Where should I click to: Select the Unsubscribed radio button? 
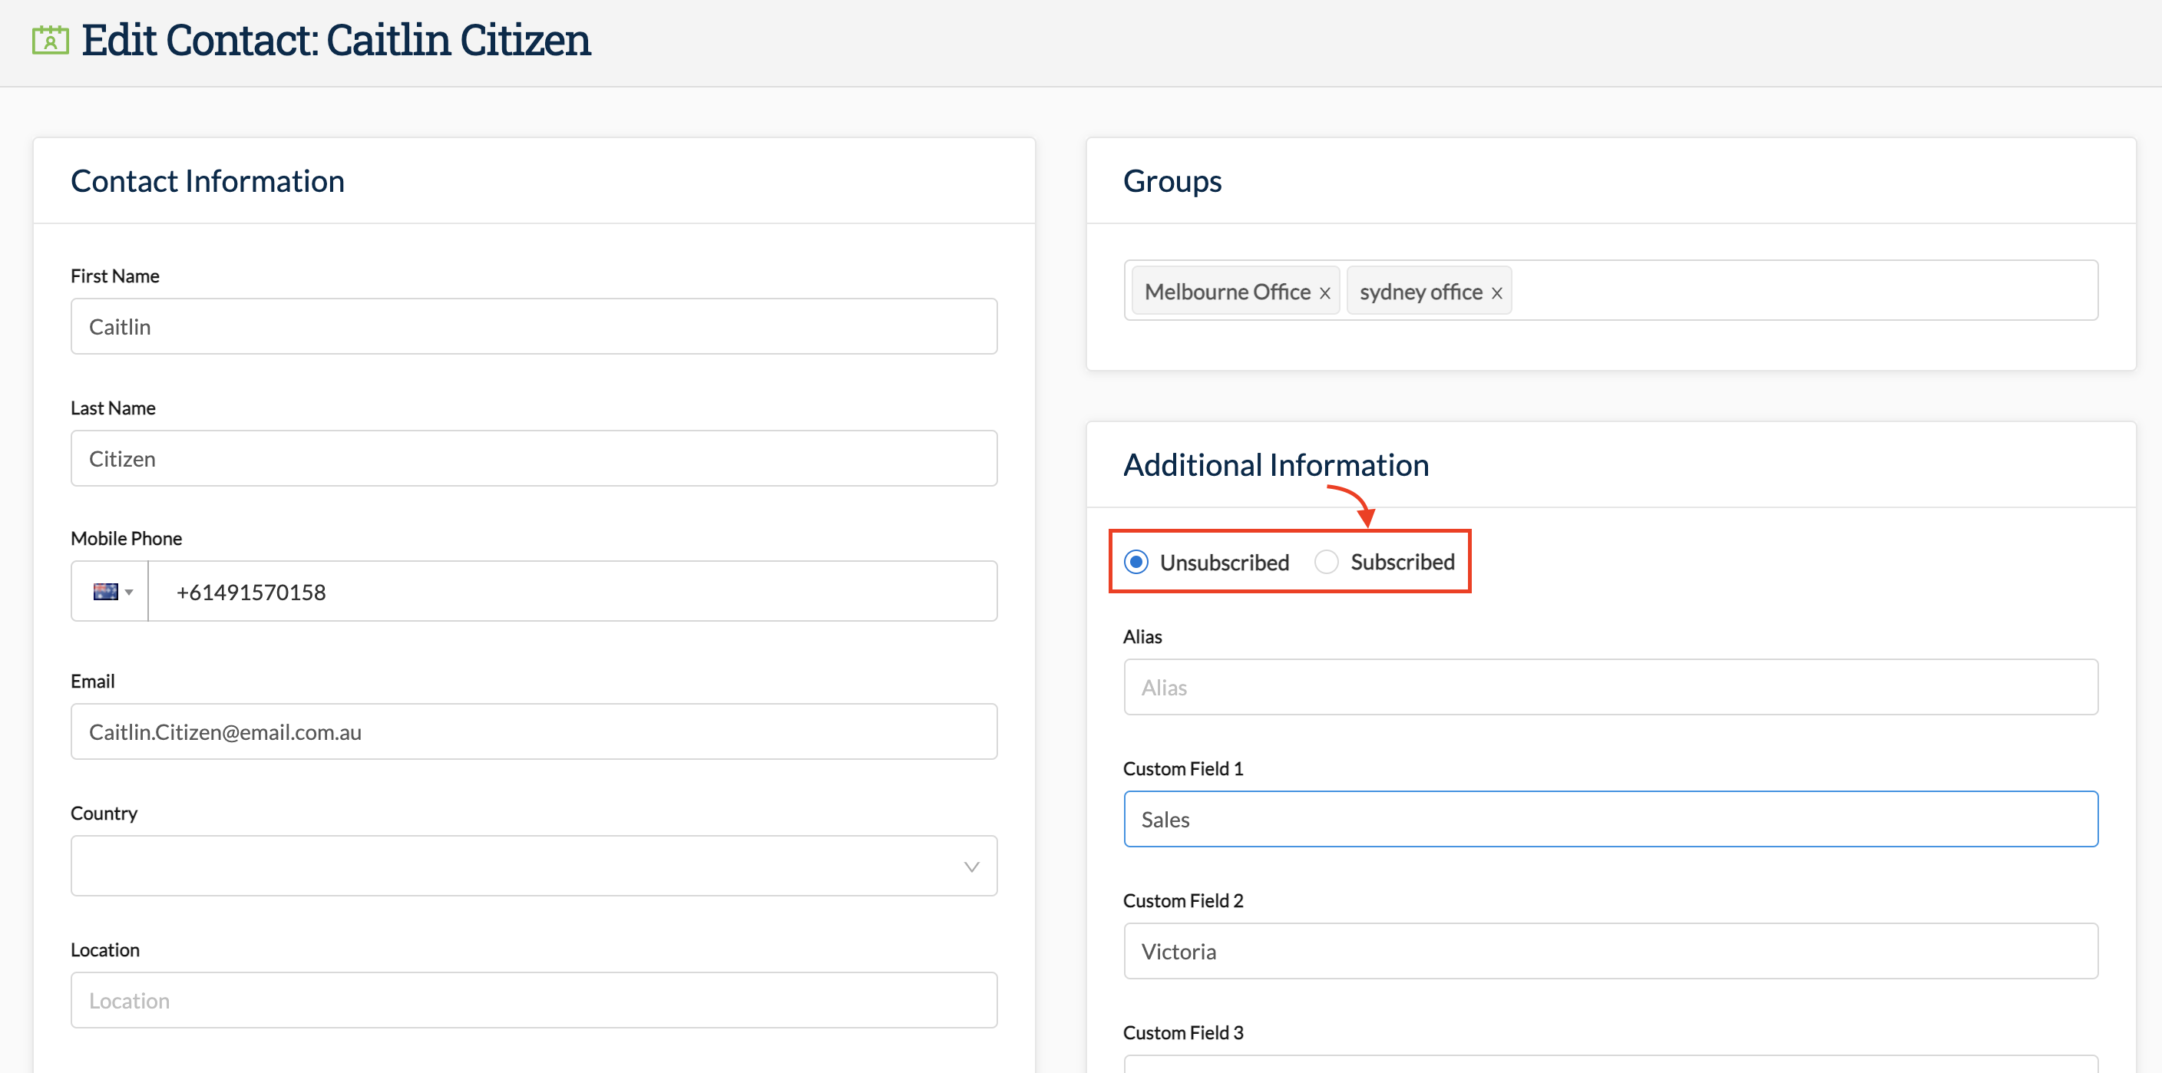click(1136, 562)
